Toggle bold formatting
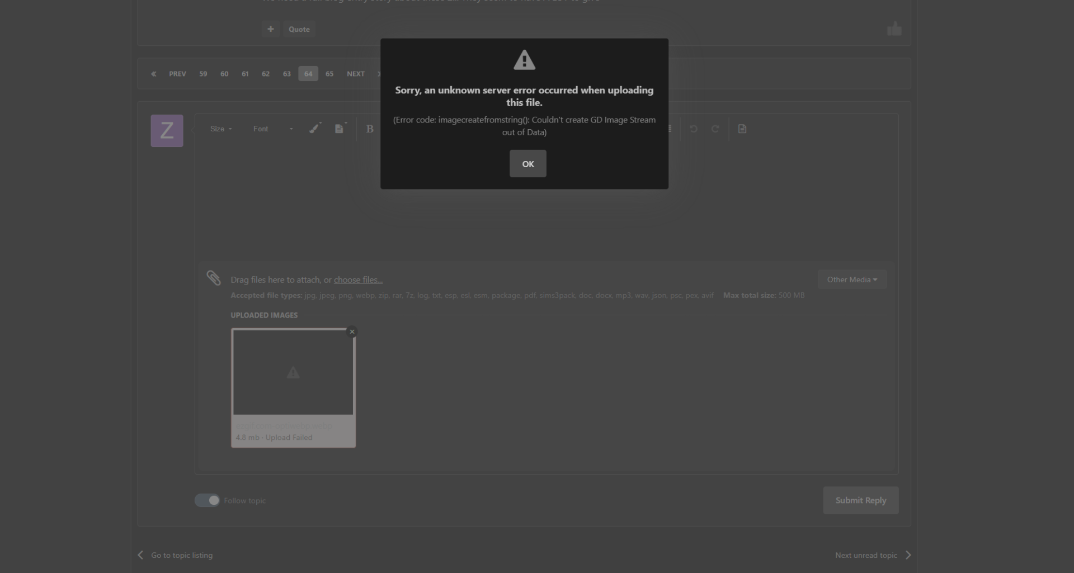The height and width of the screenshot is (573, 1074). click(x=370, y=129)
